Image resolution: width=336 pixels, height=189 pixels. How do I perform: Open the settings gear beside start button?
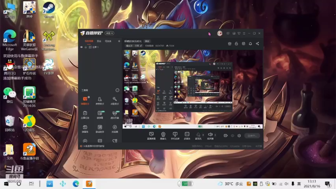(x=239, y=136)
